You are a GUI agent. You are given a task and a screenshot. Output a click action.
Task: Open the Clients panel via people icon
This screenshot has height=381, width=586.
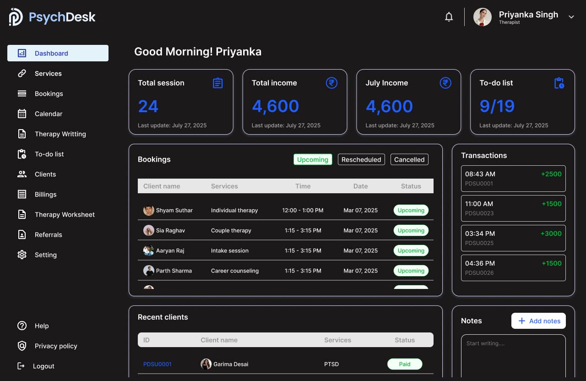click(x=22, y=174)
